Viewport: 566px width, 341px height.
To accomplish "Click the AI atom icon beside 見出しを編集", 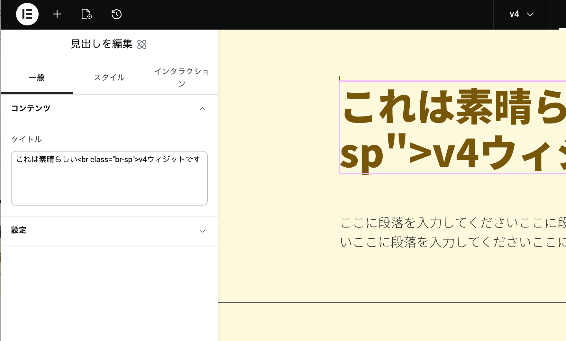I will 142,45.
